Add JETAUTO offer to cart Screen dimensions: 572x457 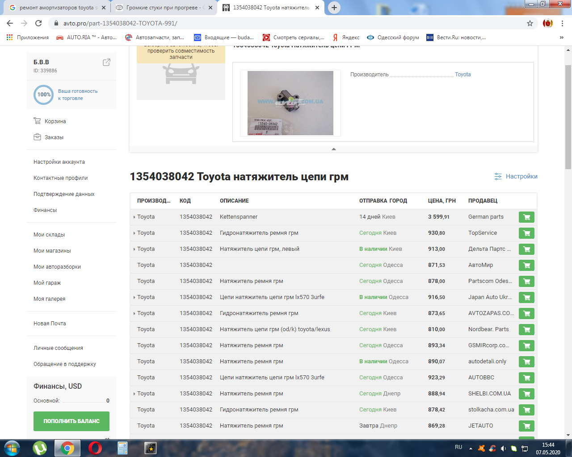pos(526,426)
